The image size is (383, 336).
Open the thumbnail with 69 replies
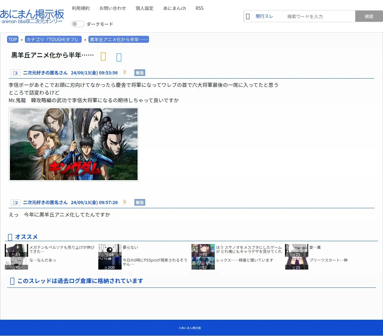point(16,250)
